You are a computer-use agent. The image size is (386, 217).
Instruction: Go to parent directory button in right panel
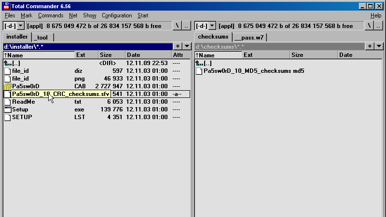(378, 26)
